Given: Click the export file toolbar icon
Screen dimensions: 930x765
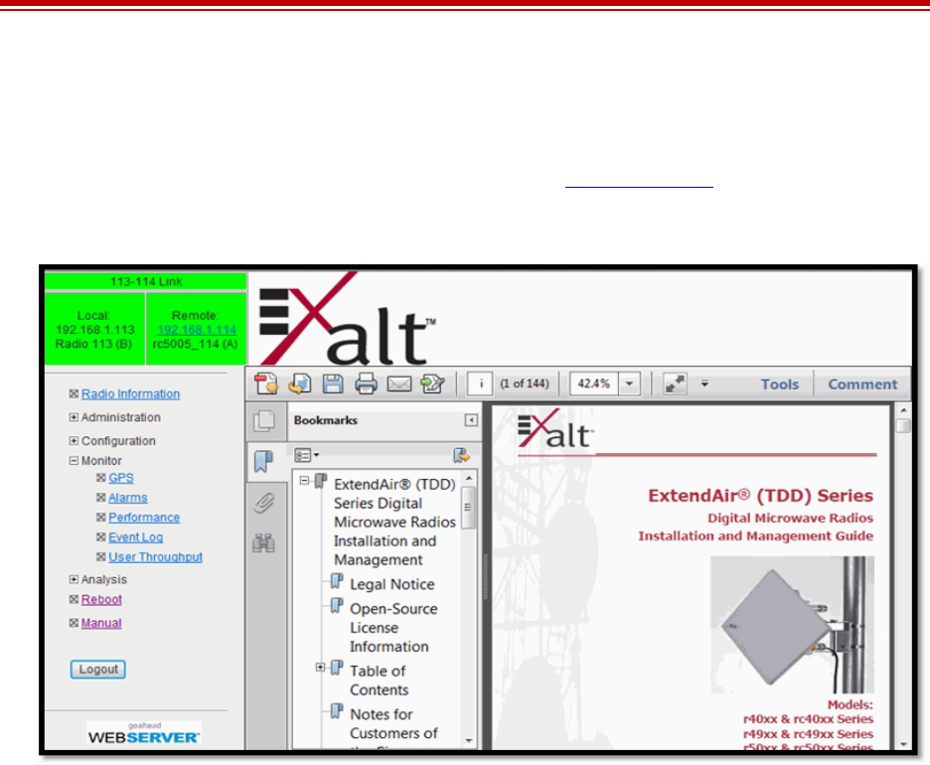Looking at the screenshot, I should pos(300,383).
